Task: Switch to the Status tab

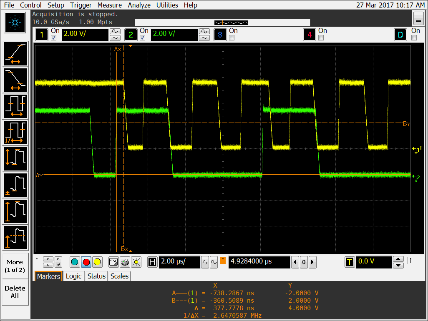Action: [x=96, y=276]
